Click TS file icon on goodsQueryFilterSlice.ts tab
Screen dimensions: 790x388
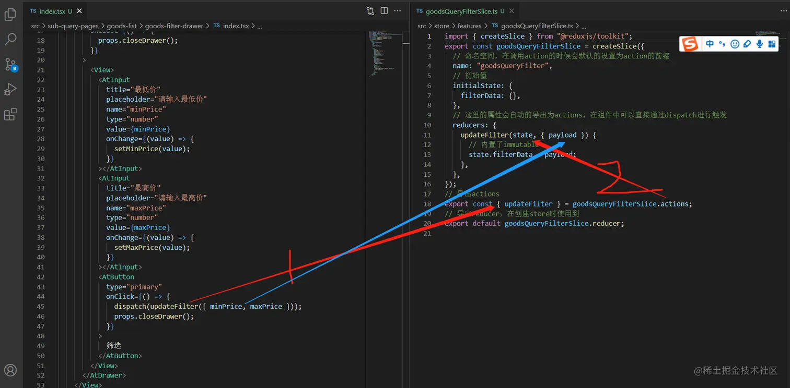tap(420, 11)
